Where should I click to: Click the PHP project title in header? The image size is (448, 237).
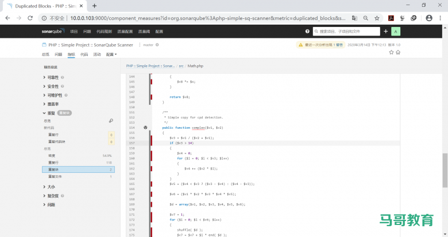[x=91, y=45]
